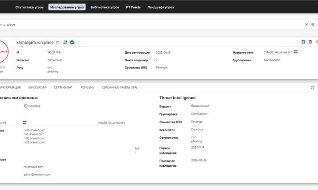Open the Ландшафт угроз section
The image size is (318, 190).
point(160,7)
